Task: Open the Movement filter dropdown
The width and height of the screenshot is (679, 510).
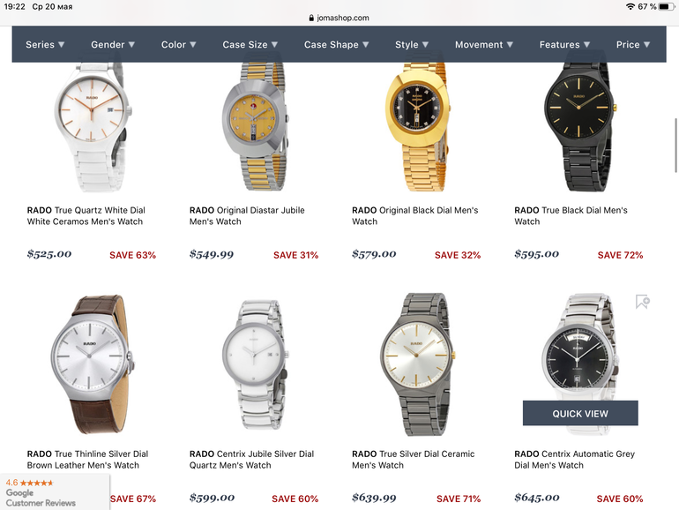Action: (484, 45)
